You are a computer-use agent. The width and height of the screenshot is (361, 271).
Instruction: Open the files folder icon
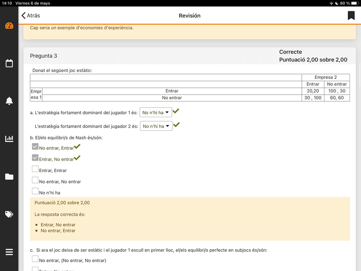[x=9, y=176]
